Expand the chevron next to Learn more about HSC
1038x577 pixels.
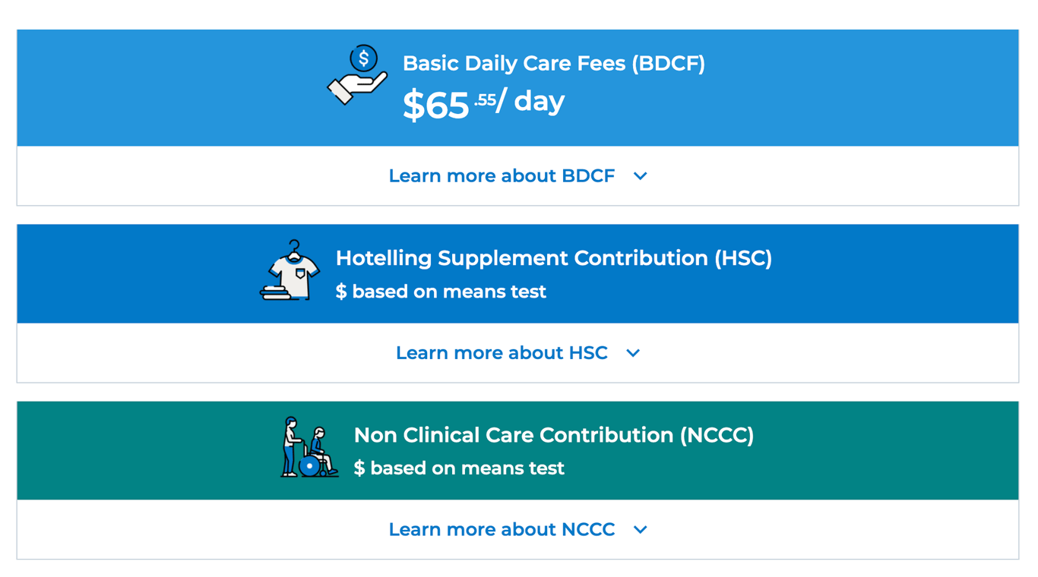click(x=633, y=353)
